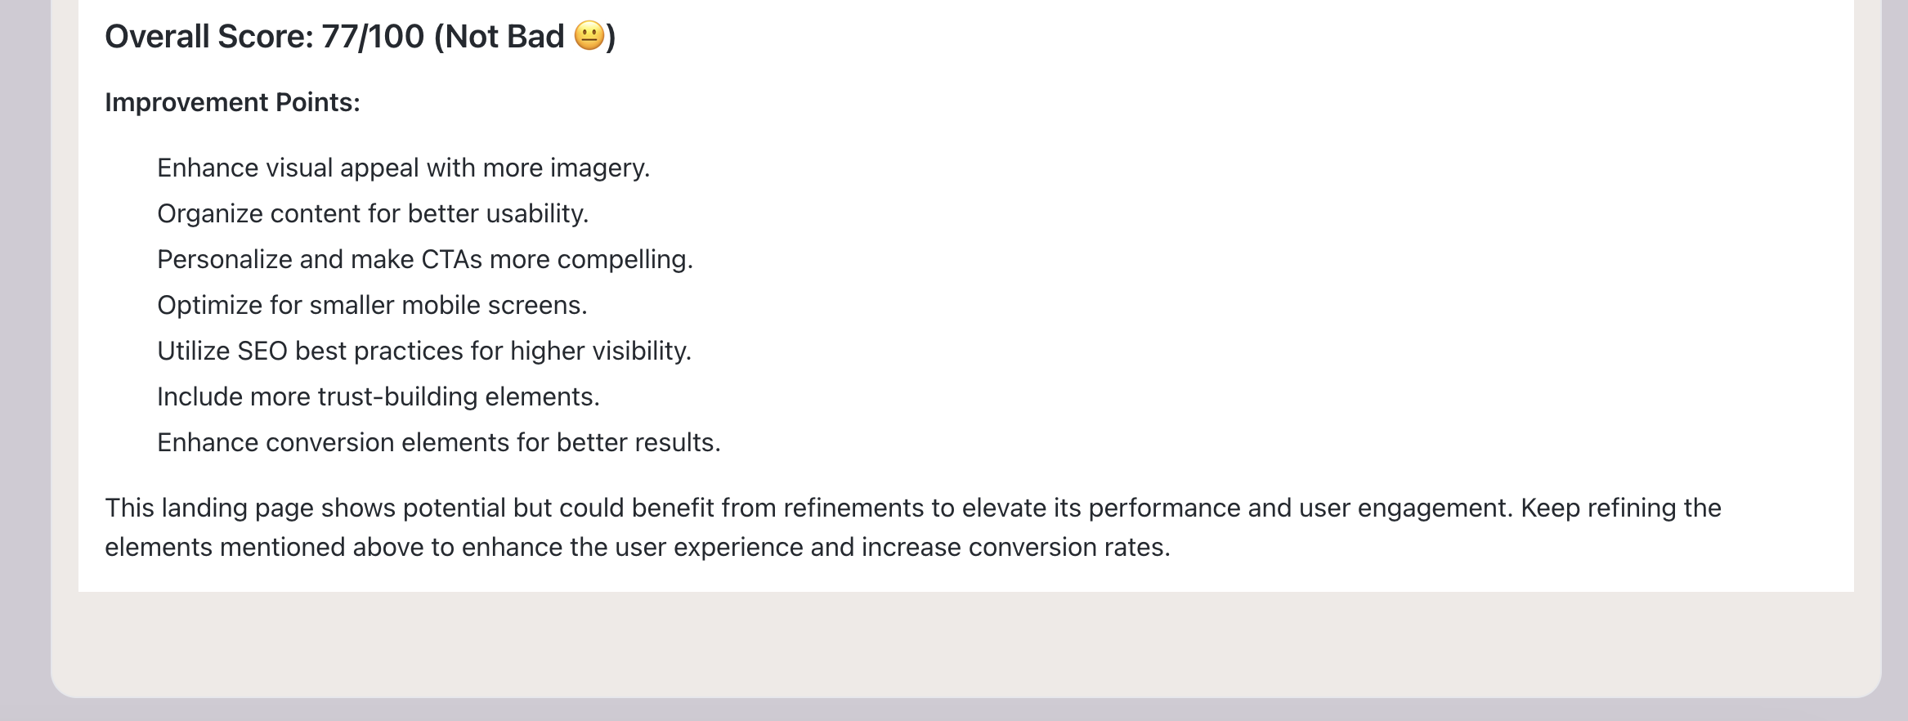Click the summary paragraph's first line
The image size is (1908, 721).
[x=913, y=508]
